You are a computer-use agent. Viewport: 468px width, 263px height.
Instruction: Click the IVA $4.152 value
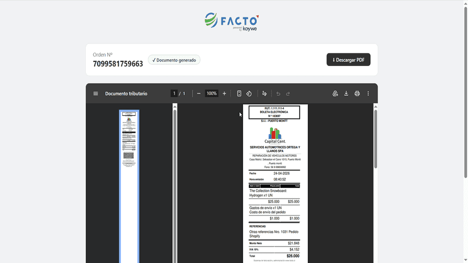294,249
